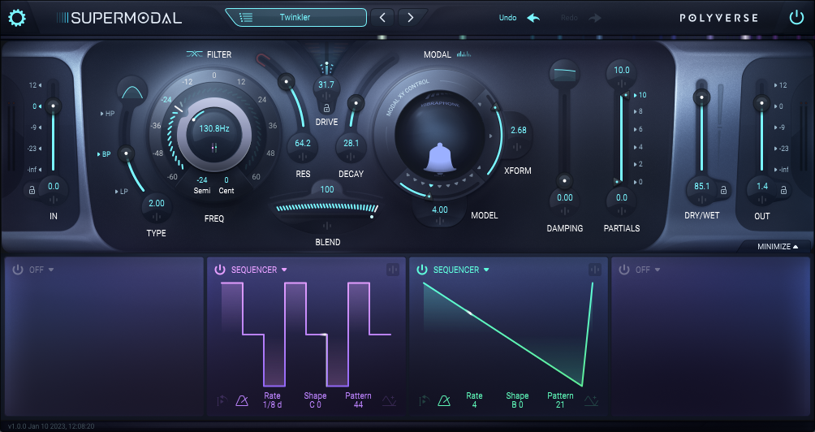
Task: Enable the first OFF modulator slot
Action: [x=18, y=270]
